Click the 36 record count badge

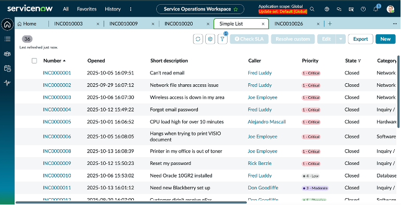pyautogui.click(x=27, y=39)
